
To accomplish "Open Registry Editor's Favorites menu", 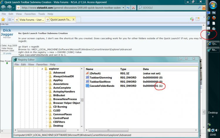I will coord(42,64).
